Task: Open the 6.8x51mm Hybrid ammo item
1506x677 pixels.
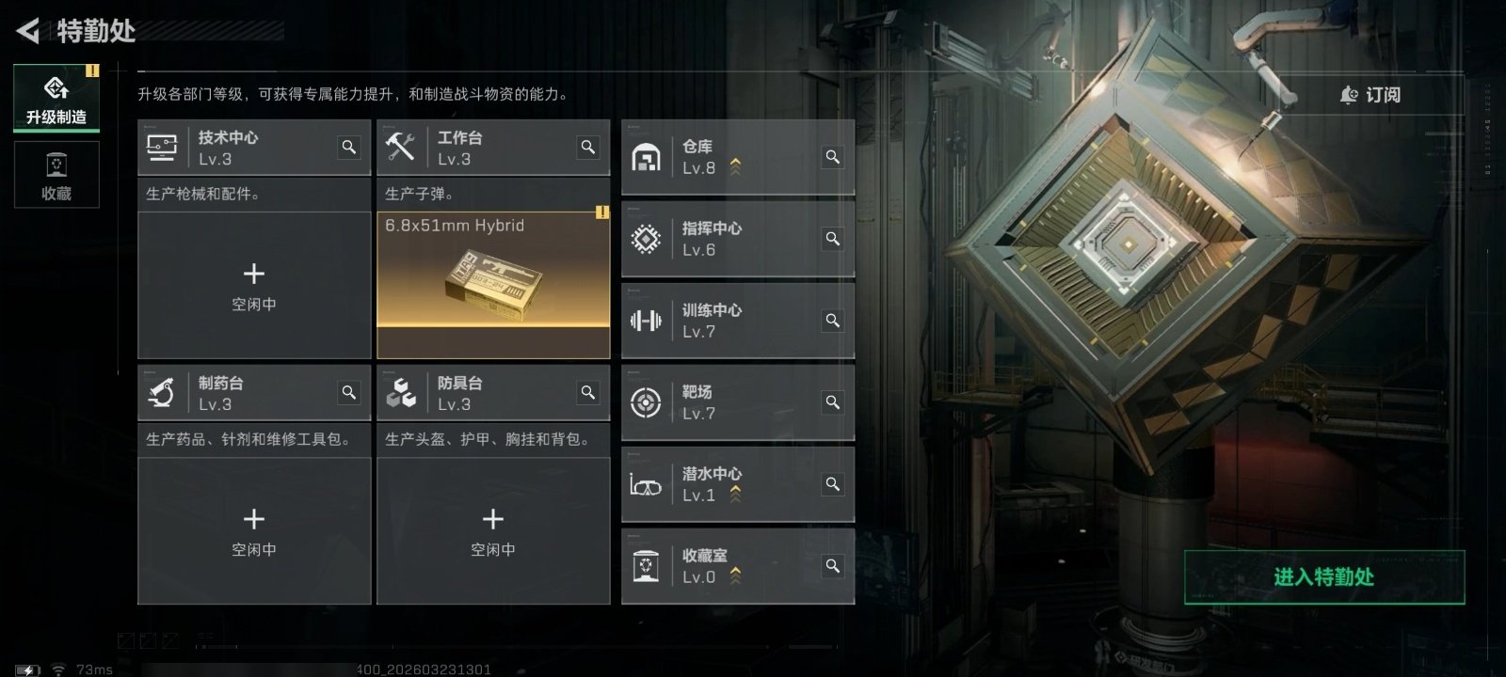Action: click(493, 285)
